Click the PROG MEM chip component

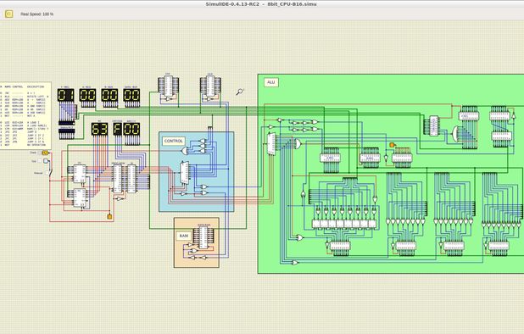click(x=118, y=178)
